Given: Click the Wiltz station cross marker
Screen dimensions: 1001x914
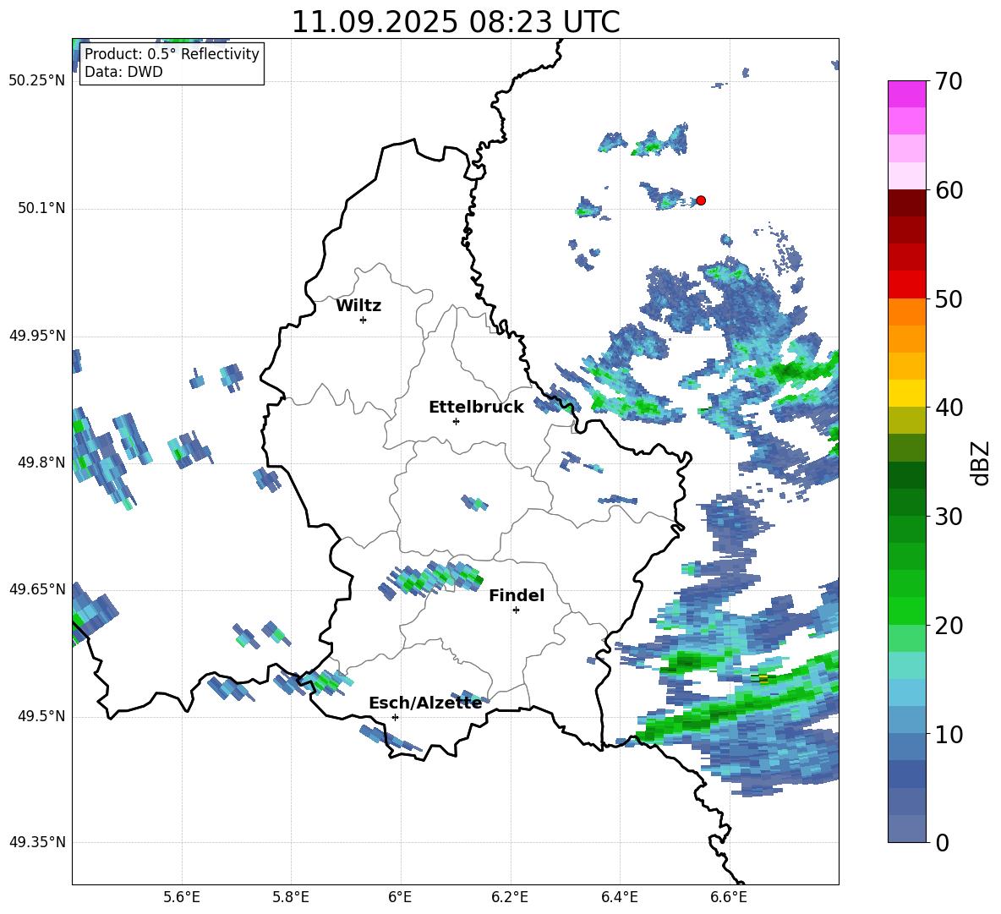Looking at the screenshot, I should 364,320.
